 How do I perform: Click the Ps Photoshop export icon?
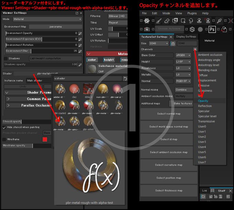pyautogui.click(x=212, y=29)
